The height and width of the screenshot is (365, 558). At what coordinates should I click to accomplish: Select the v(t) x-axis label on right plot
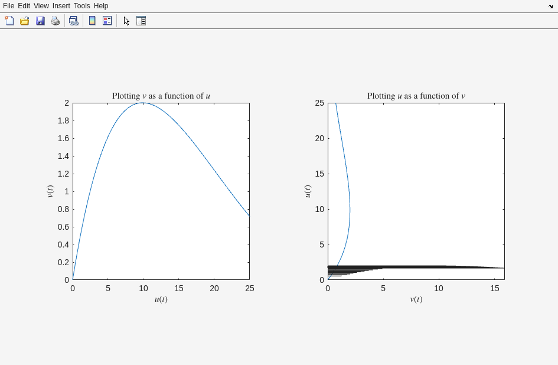tap(416, 299)
